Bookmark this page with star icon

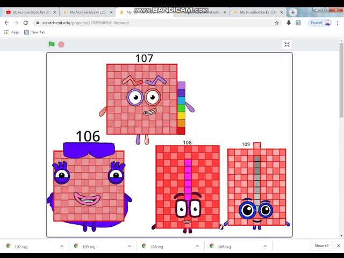[x=277, y=23]
